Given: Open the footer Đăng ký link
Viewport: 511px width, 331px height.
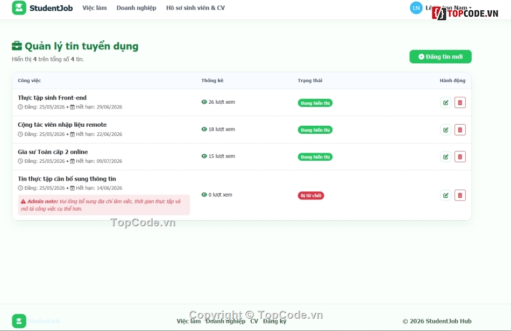Looking at the screenshot, I should (275, 321).
